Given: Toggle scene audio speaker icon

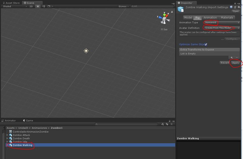Looking at the screenshot, I should coord(43,6).
